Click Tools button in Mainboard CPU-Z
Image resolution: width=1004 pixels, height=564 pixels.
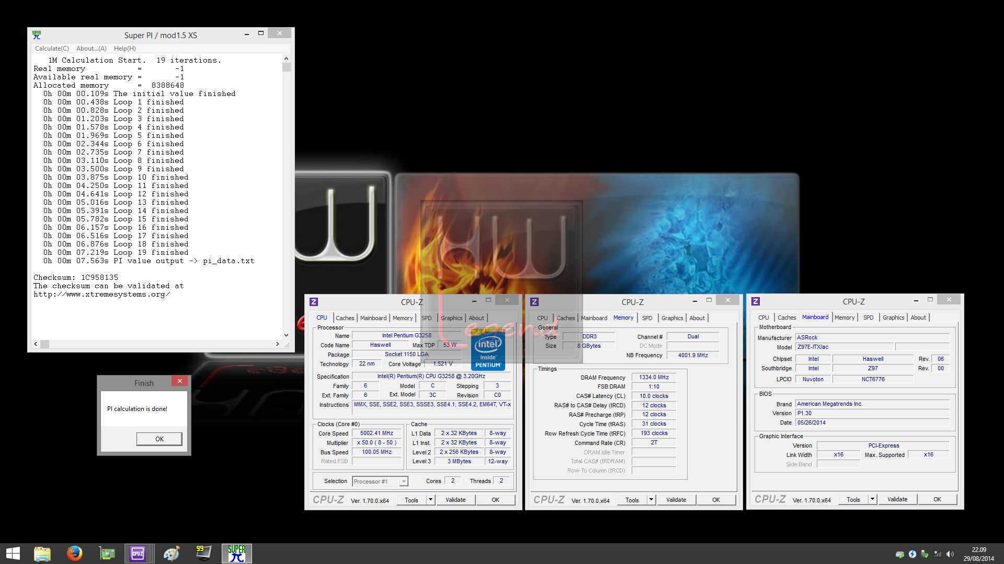[x=853, y=499]
